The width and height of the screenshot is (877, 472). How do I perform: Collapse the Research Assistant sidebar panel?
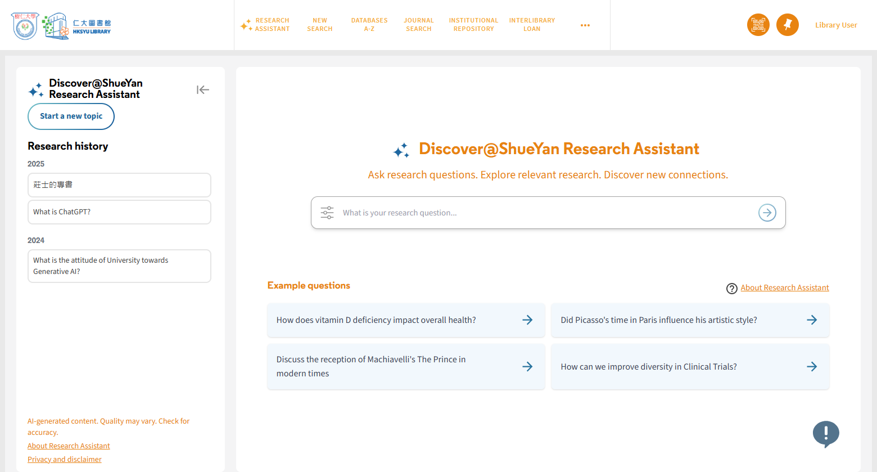(203, 89)
